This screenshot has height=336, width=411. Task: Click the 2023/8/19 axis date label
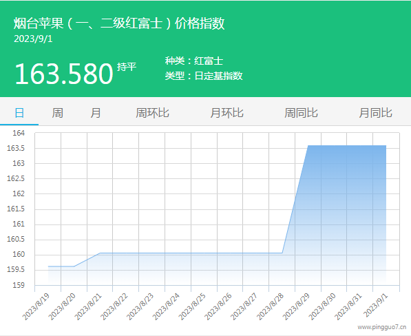36,307
